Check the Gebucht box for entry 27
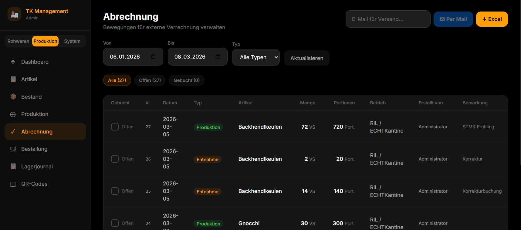This screenshot has height=230, width=521. tap(115, 127)
